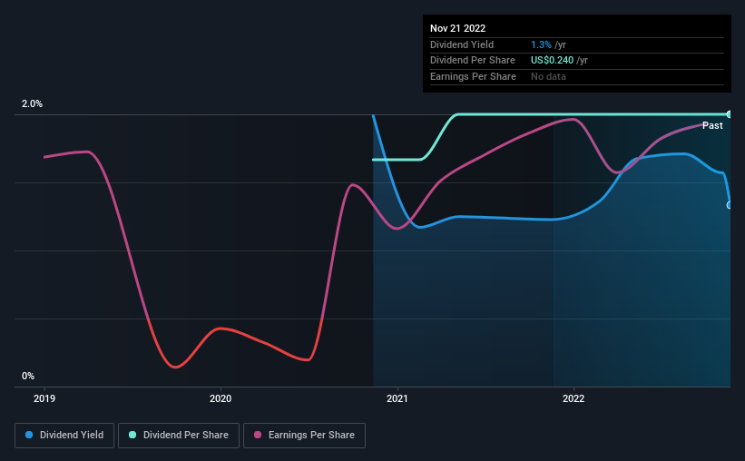Click the 2019 x-axis label
The width and height of the screenshot is (745, 461).
click(x=44, y=398)
